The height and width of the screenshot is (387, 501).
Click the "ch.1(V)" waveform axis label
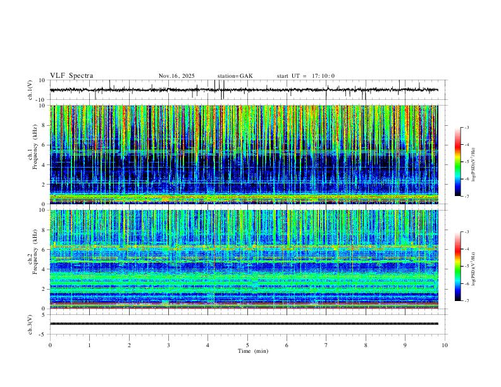pyautogui.click(x=31, y=90)
